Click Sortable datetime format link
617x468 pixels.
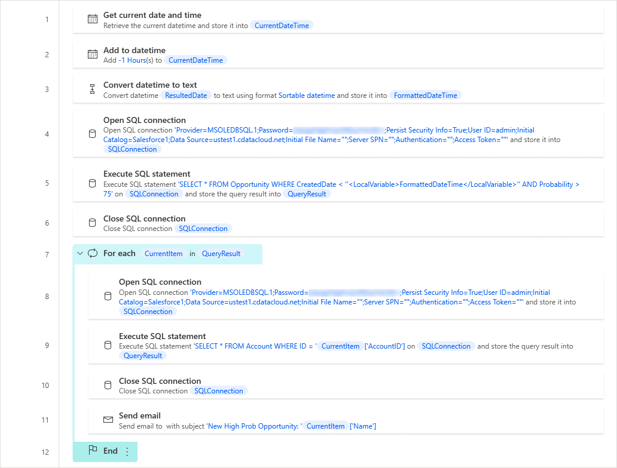pos(306,96)
